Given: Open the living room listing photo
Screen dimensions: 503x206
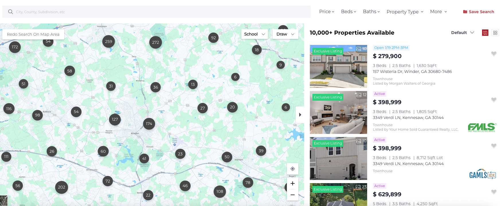Looking at the screenshot, I should 338,112.
